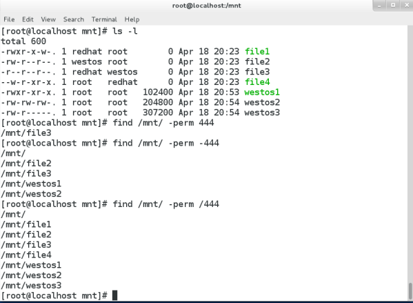Image resolution: width=413 pixels, height=303 pixels.
Task: Click westos3 in the ls listing
Action: point(262,113)
